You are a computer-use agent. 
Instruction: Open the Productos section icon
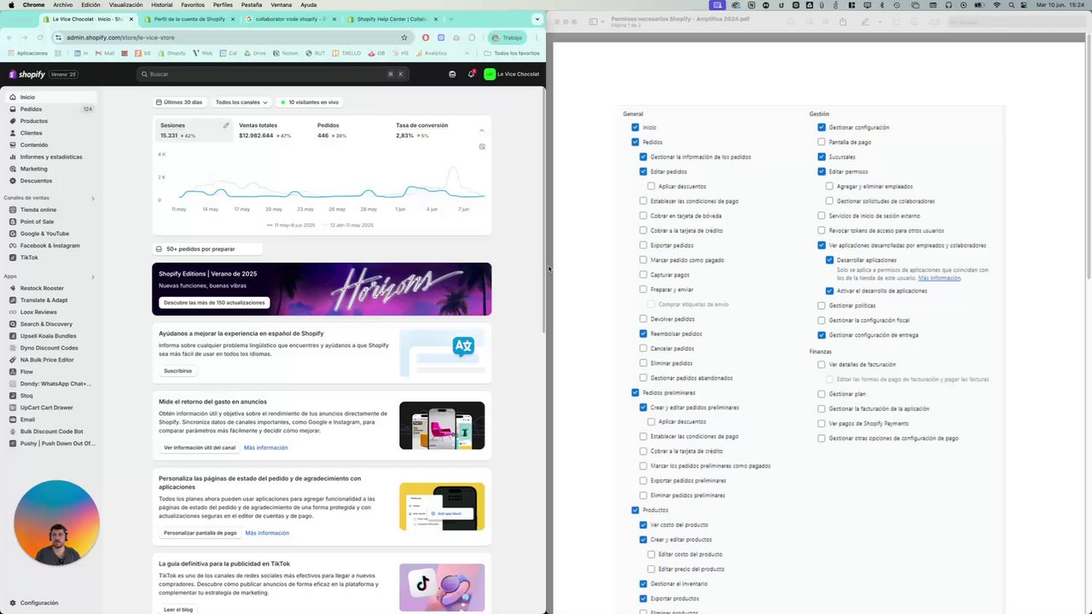point(13,121)
